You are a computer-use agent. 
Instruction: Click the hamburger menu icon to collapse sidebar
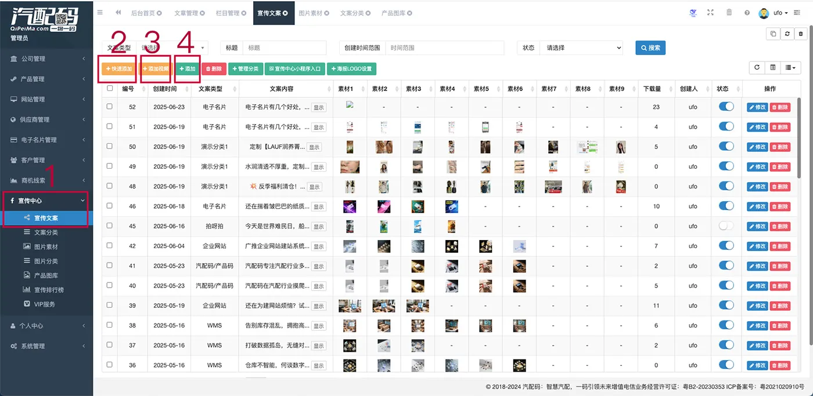[x=100, y=13]
